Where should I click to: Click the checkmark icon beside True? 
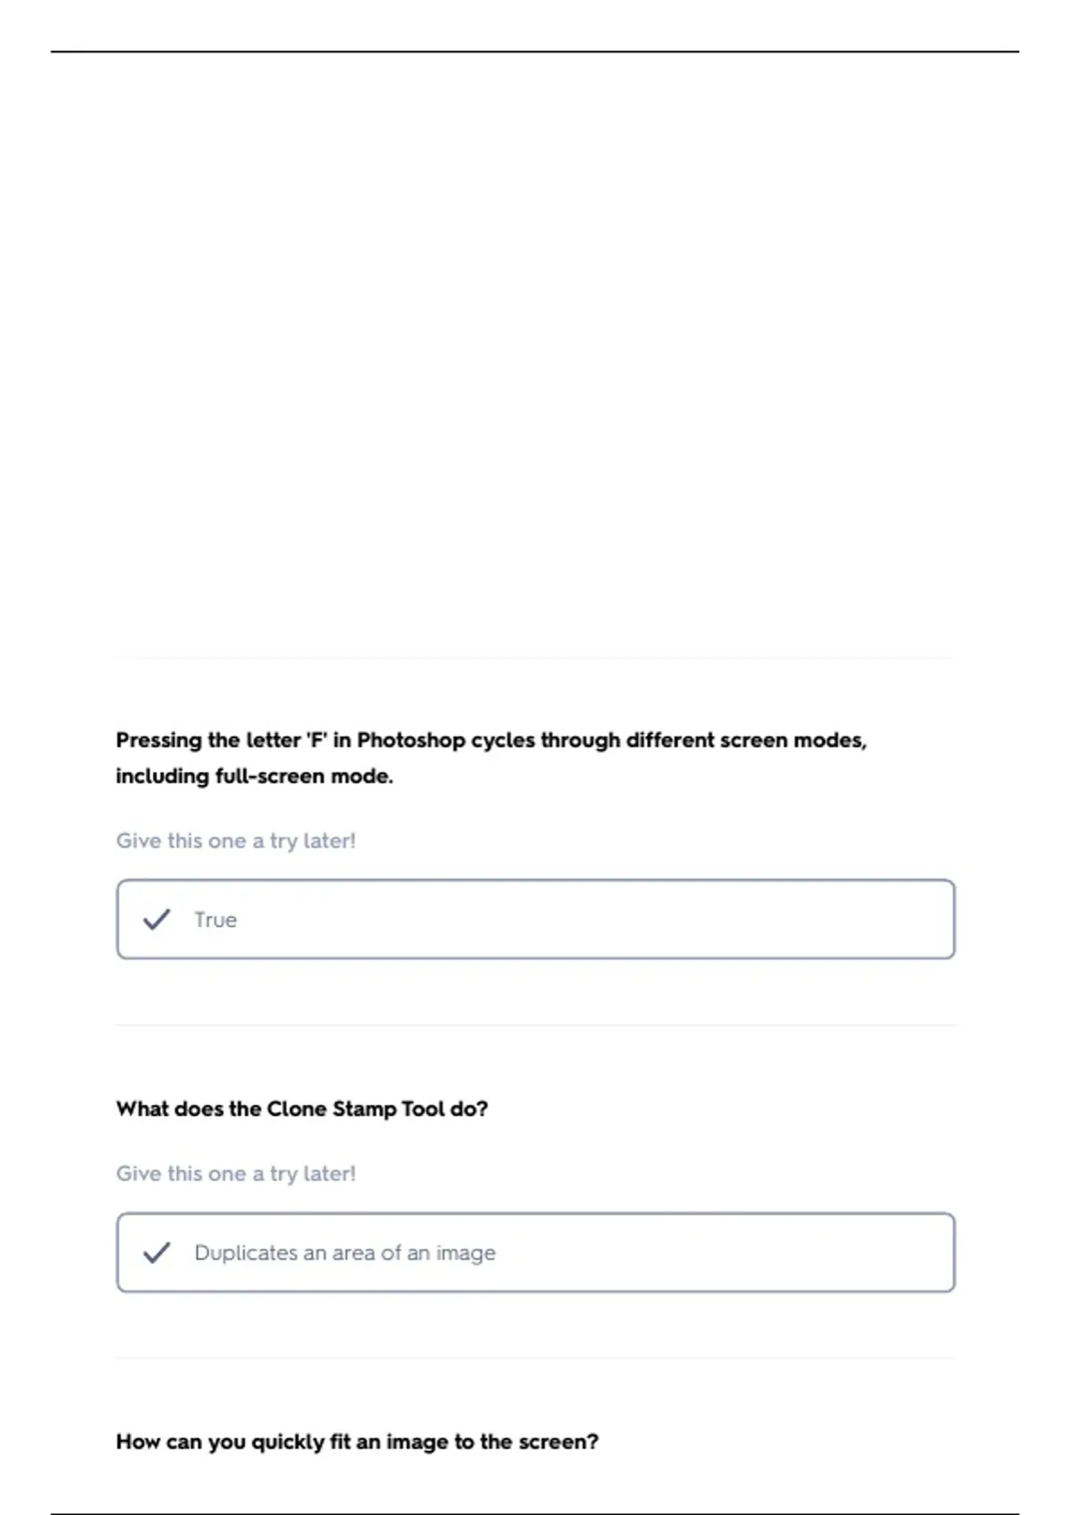(x=157, y=919)
